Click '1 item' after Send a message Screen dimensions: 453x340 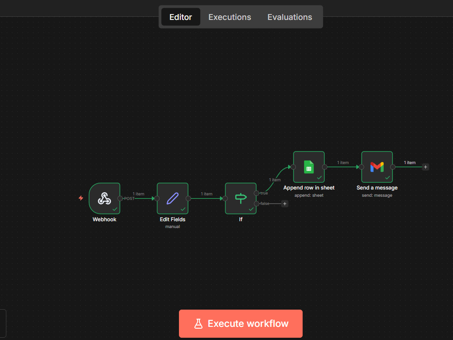coord(410,163)
